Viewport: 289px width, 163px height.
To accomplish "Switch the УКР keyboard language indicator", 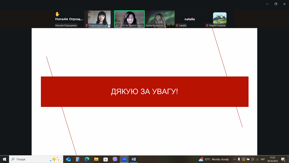I will [263, 159].
